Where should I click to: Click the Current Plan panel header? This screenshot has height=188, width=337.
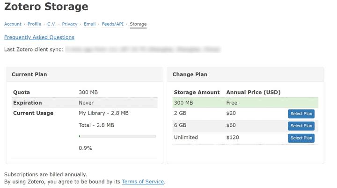pos(29,74)
